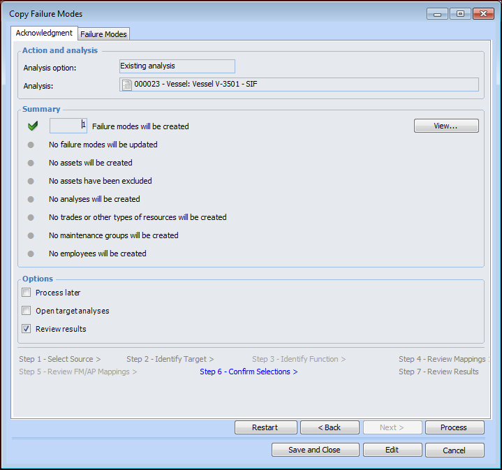Click the failure modes count field
Image resolution: width=502 pixels, height=470 pixels.
pos(68,126)
